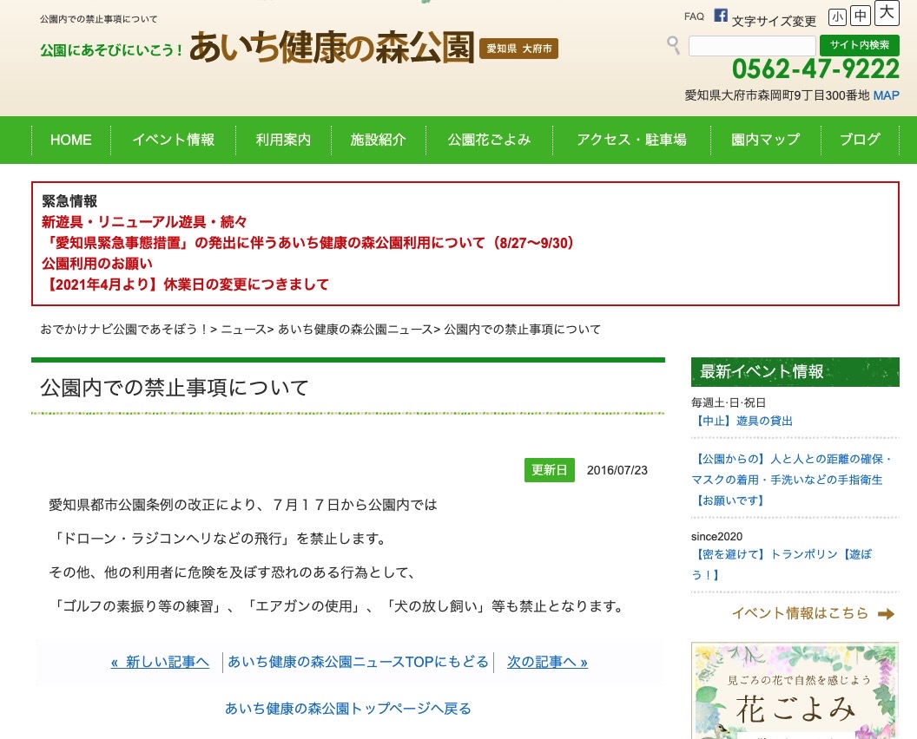Open the 花ごよみ banner image
The width and height of the screenshot is (917, 739).
[x=795, y=690]
